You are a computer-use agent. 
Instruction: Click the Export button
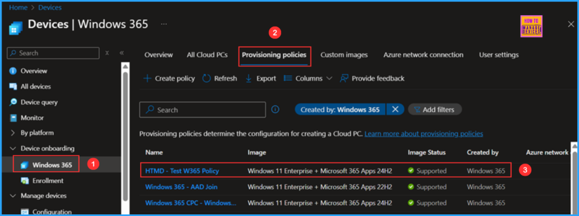[x=260, y=78]
